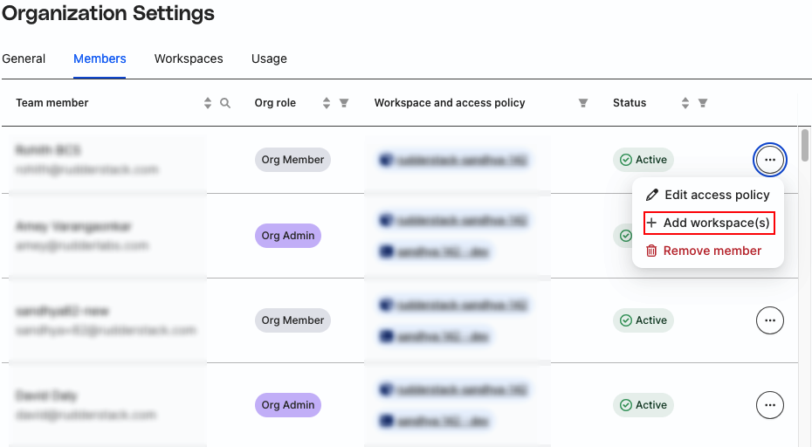Viewport: 812px width, 447px height.
Task: Click the Status column header label
Action: (x=630, y=102)
